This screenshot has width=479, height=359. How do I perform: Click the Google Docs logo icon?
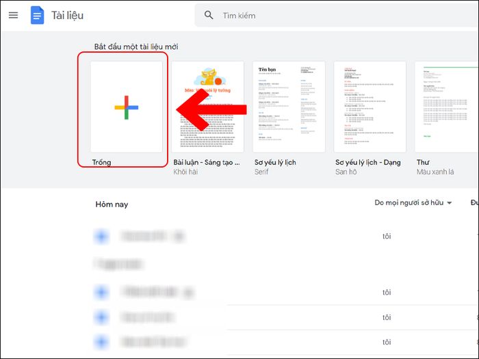(x=37, y=15)
